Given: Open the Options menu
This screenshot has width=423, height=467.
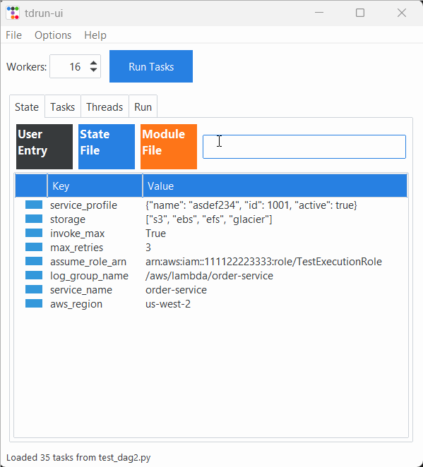Looking at the screenshot, I should click(x=53, y=35).
